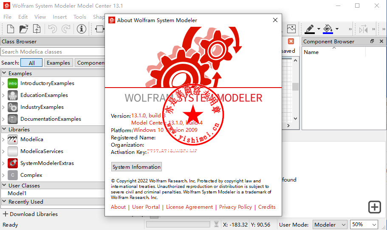This screenshot has height=230, width=387.
Task: Click the IntroductoryExamples intro icon
Action: (13, 83)
